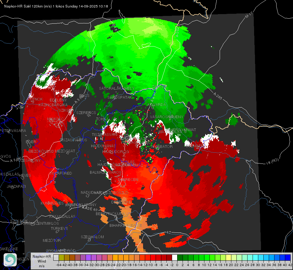
Task: Click the 'A 42/E 60' road label
Action: click(x=90, y=208)
